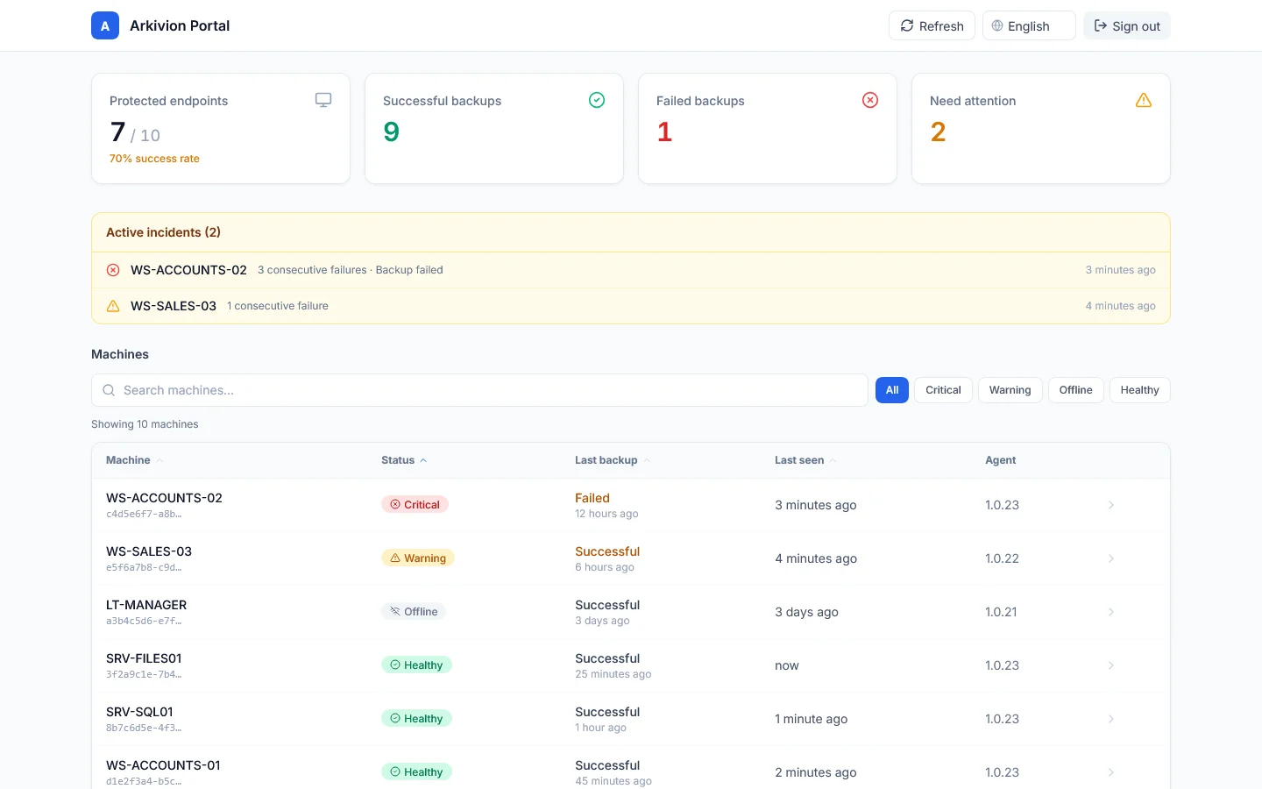Click the Healthy status badge for WS-ACCOUNTS-01
Image resolution: width=1262 pixels, height=789 pixels.
[x=417, y=772]
